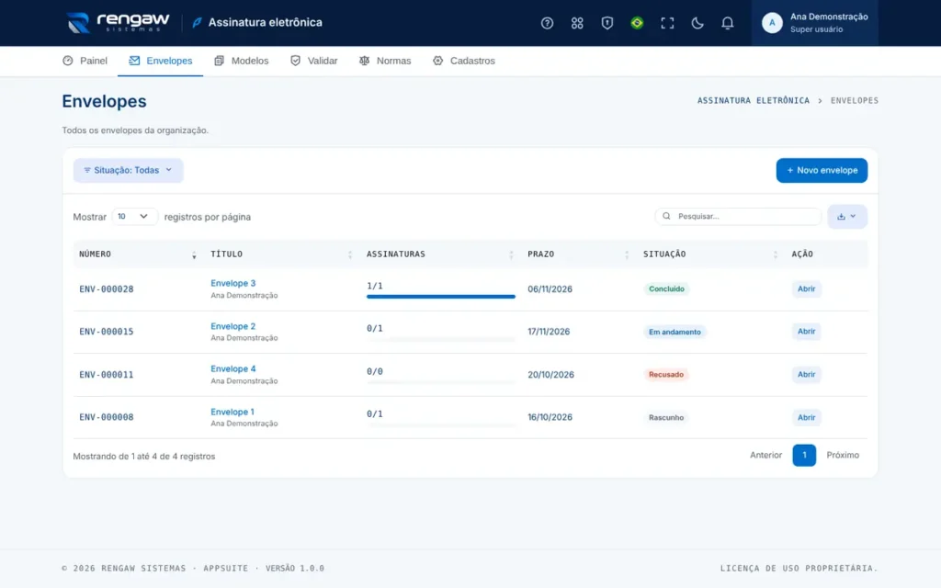Open the Envelope 3 link
Image resolution: width=941 pixels, height=588 pixels.
pyautogui.click(x=232, y=283)
